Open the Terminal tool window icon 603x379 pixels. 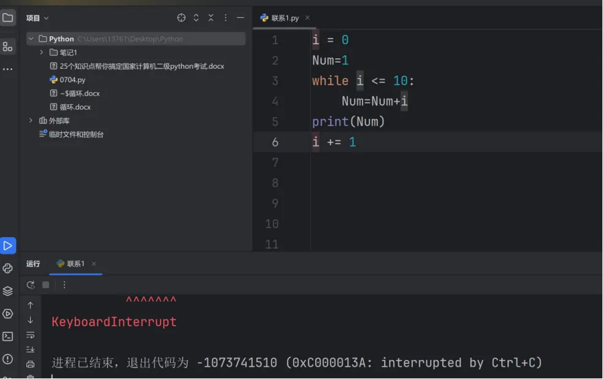coord(8,336)
